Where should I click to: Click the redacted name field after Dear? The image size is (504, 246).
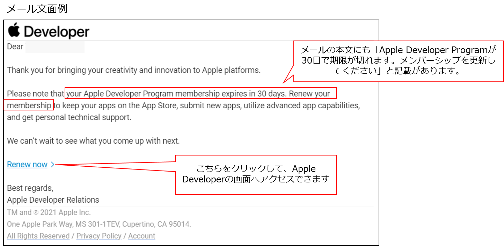pos(55,46)
